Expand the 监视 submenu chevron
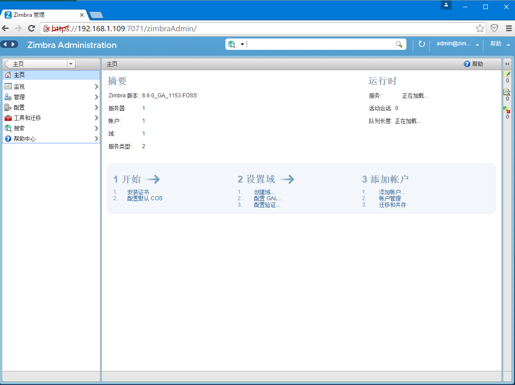The width and height of the screenshot is (515, 385). pos(96,87)
